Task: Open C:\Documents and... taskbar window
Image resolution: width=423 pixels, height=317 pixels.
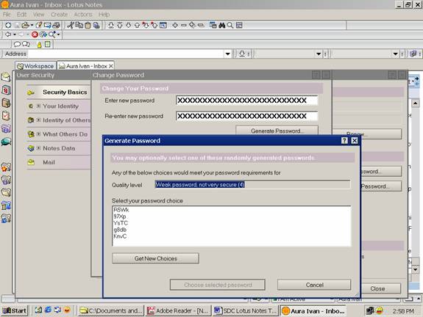Action: (x=111, y=311)
